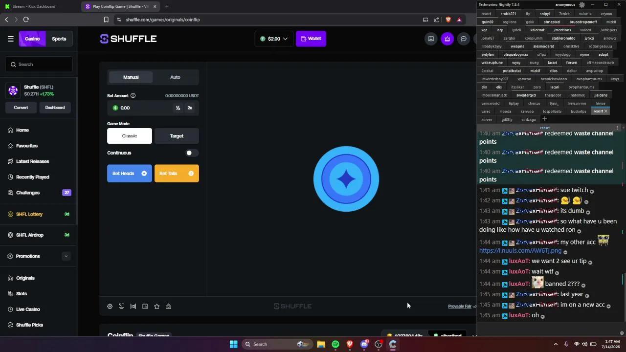
Task: Click the casino Search field
Action: [40, 65]
